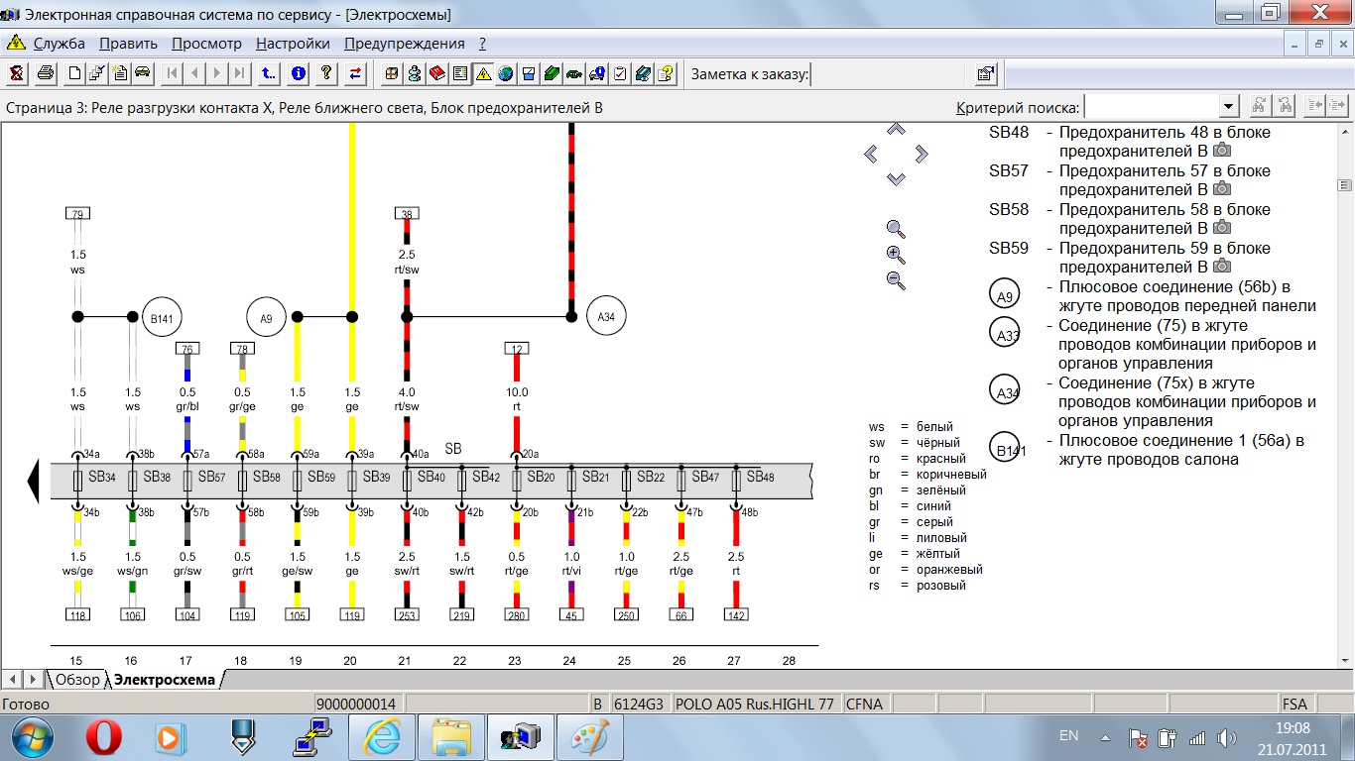Viewport: 1355px width, 761px height.
Task: Open the Предупреждения menu
Action: (404, 44)
